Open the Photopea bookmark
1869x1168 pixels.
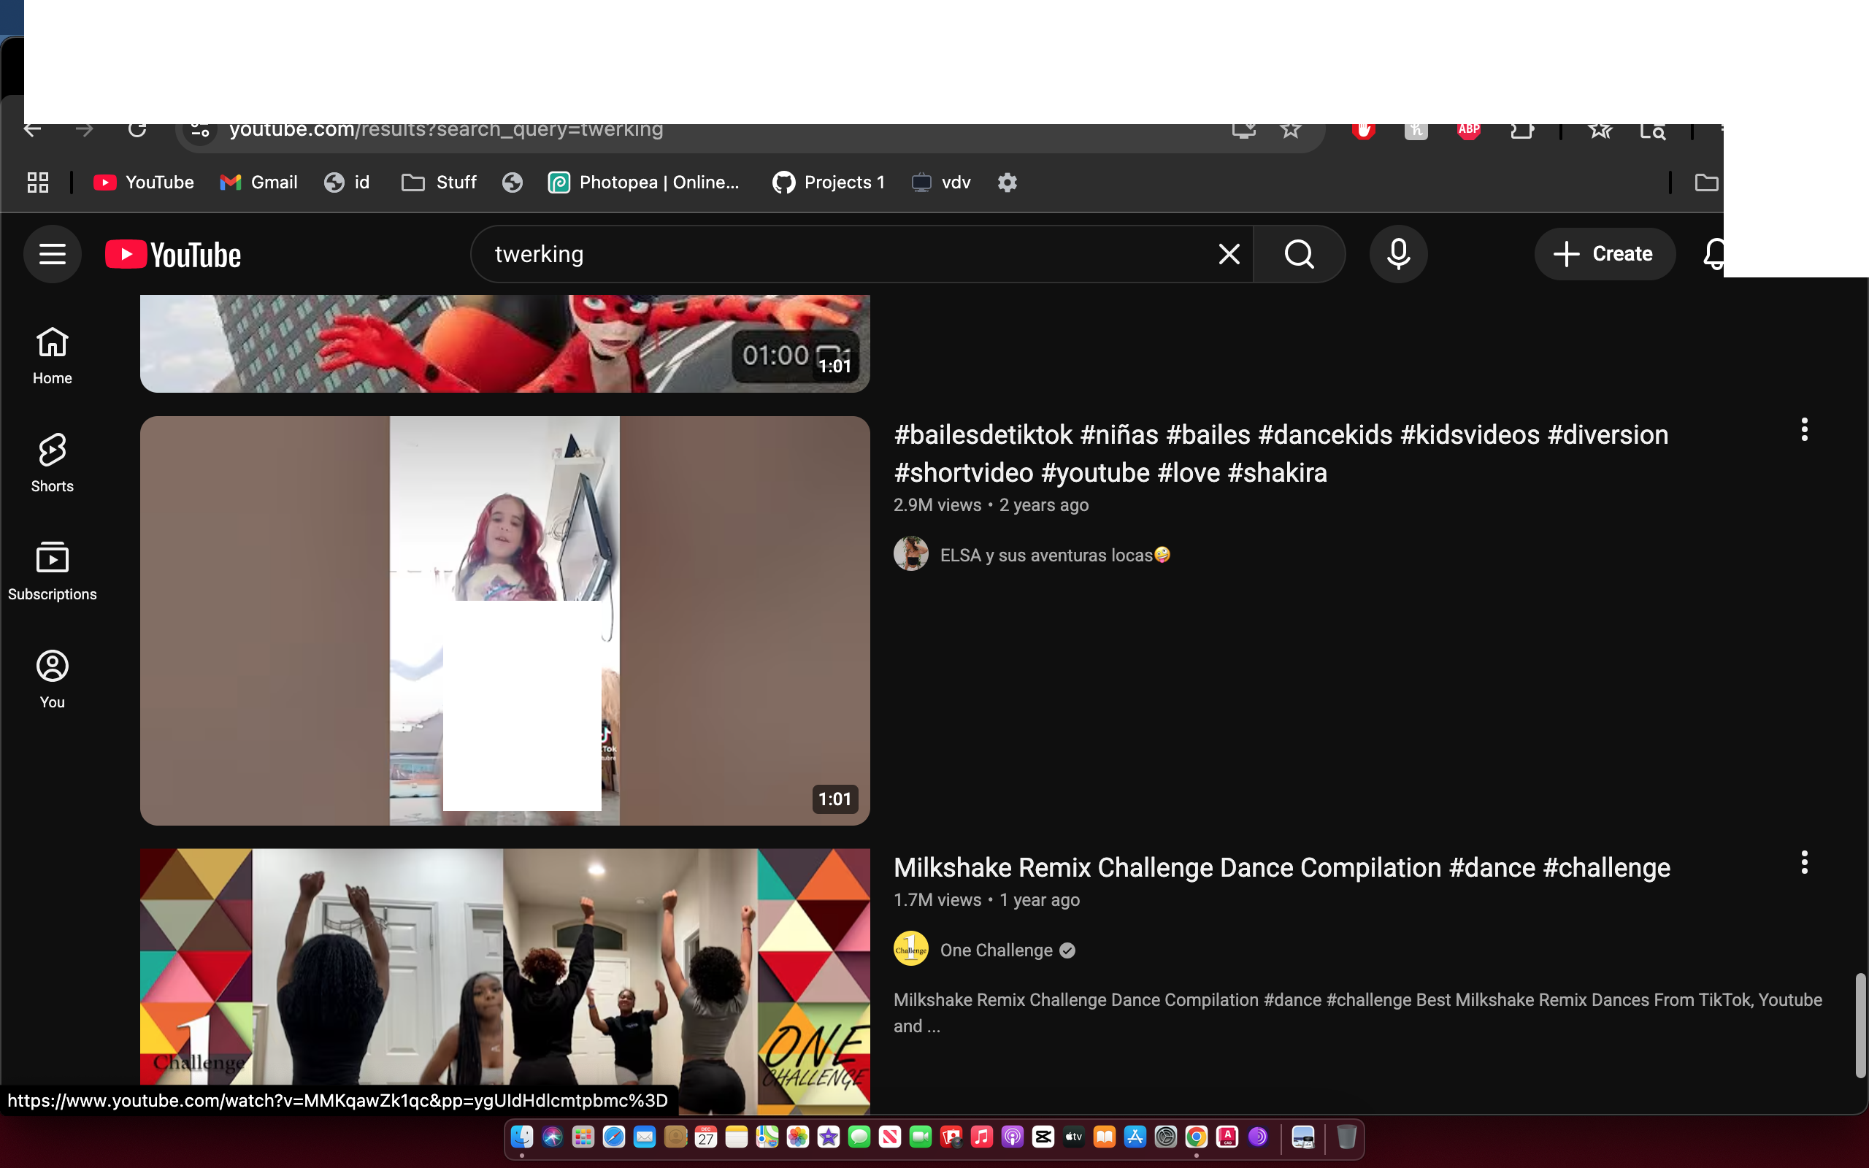[x=643, y=182]
